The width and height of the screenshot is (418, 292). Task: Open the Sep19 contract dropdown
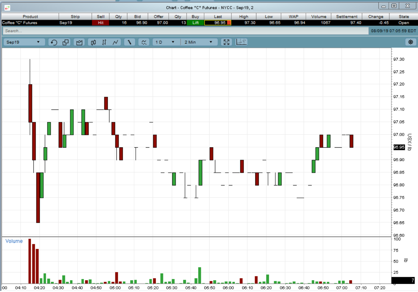(x=24, y=42)
